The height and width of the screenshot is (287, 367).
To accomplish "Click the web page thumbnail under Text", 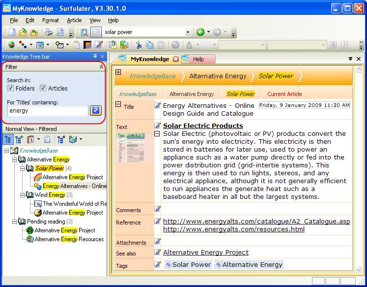I will point(131,148).
